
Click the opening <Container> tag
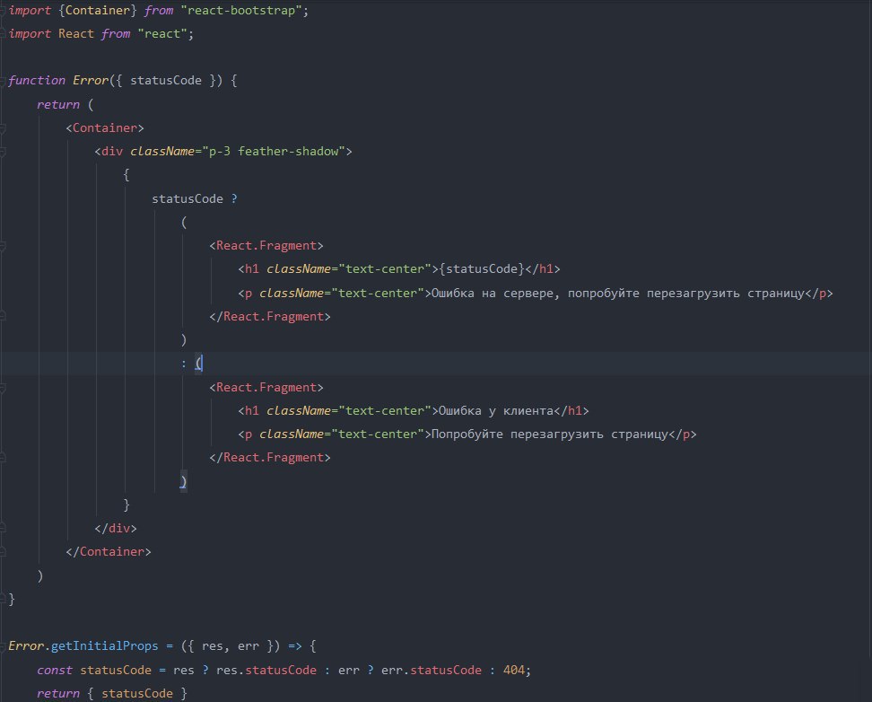[x=105, y=128]
